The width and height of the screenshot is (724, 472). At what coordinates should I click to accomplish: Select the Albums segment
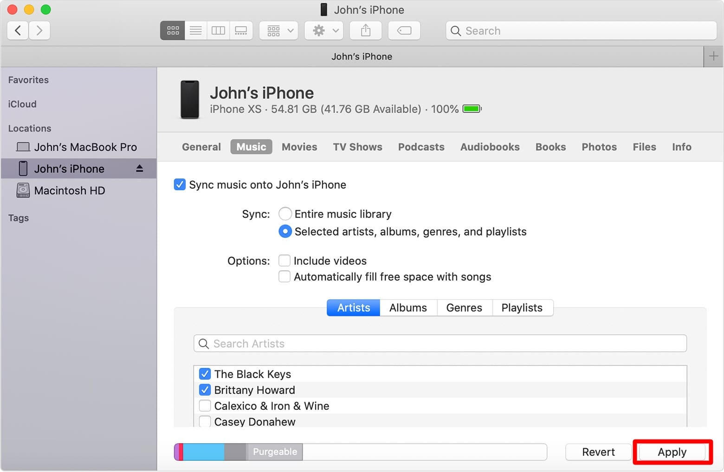pyautogui.click(x=408, y=308)
